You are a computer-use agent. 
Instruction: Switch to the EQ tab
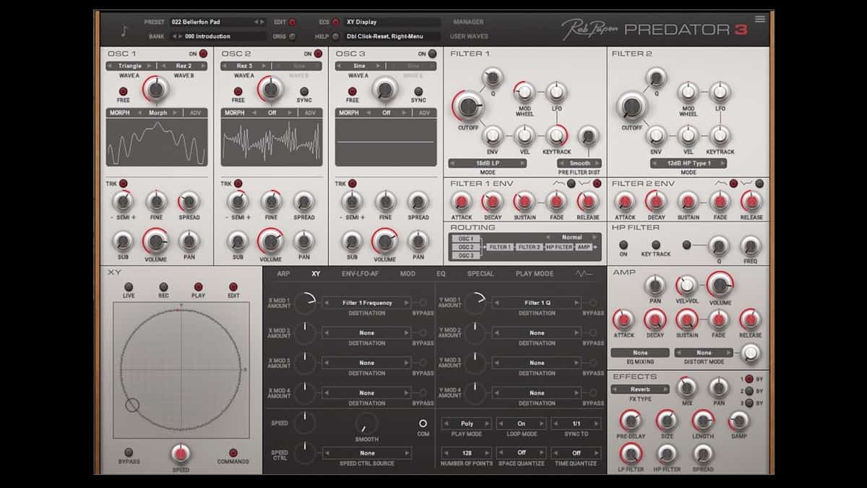441,274
